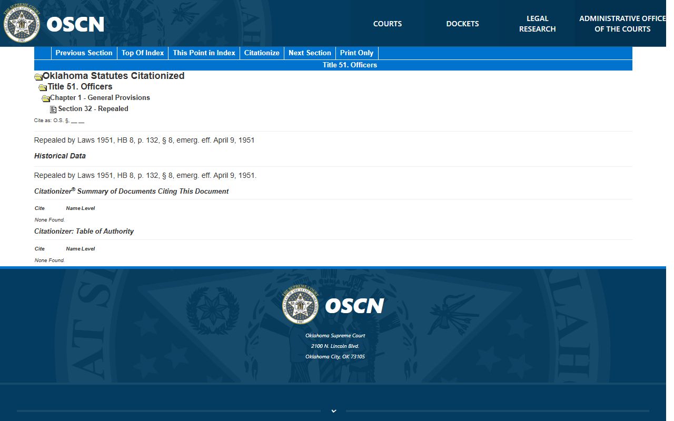This screenshot has width=674, height=421.
Task: Click the Title 51. Officers blue banner
Action: pyautogui.click(x=333, y=65)
